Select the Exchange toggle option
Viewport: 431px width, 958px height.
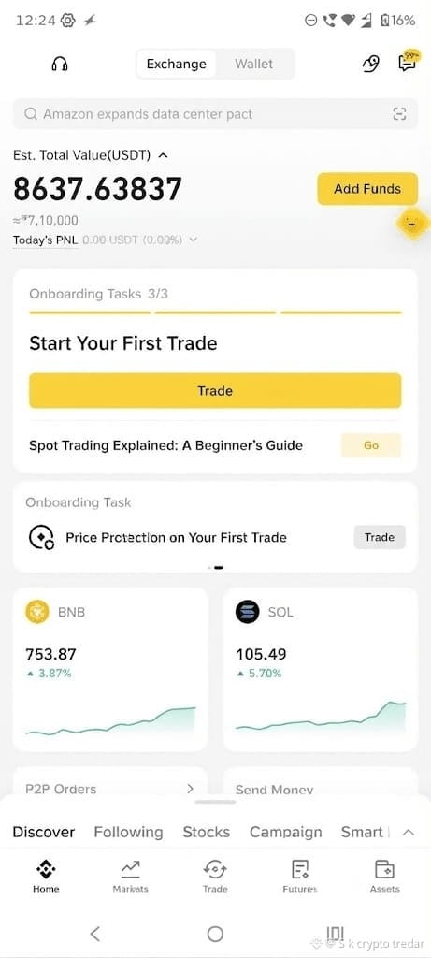point(177,65)
